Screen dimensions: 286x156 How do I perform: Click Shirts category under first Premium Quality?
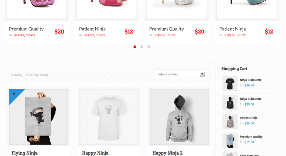coord(30,35)
